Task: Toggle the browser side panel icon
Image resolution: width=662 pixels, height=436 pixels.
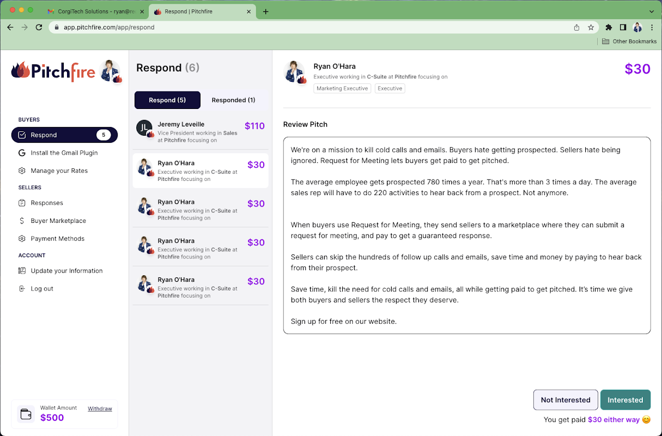Action: (x=623, y=27)
